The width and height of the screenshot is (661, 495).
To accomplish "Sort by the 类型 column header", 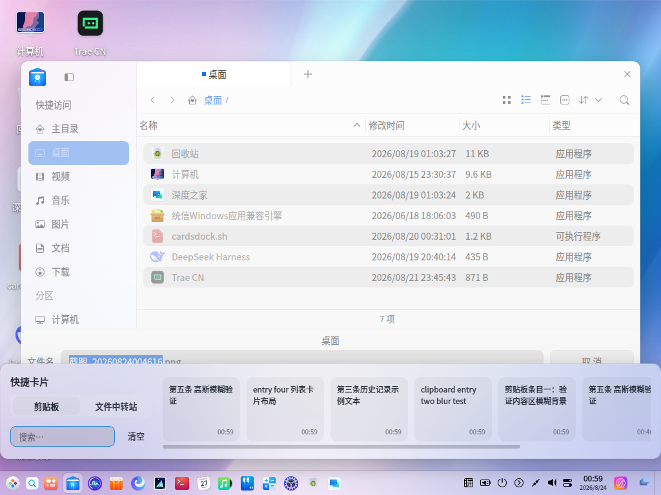I will [x=562, y=126].
